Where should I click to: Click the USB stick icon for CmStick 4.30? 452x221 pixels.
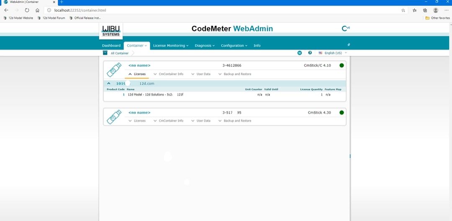tap(114, 117)
